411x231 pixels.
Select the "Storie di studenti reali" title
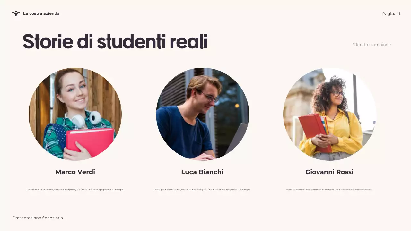pos(115,42)
